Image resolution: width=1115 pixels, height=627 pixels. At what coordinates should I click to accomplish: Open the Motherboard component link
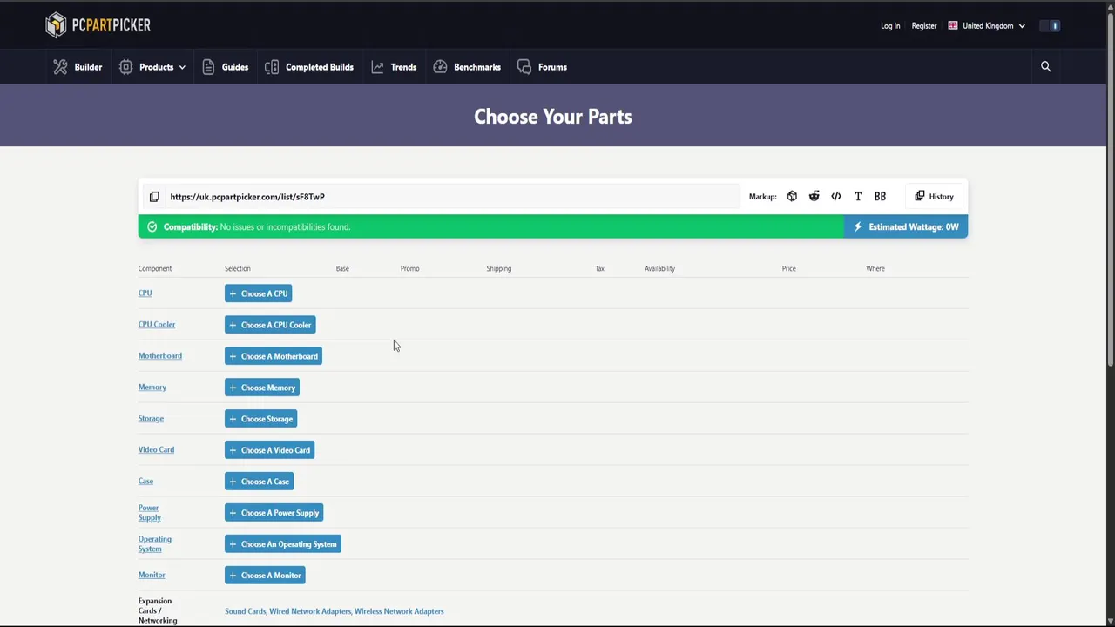160,356
